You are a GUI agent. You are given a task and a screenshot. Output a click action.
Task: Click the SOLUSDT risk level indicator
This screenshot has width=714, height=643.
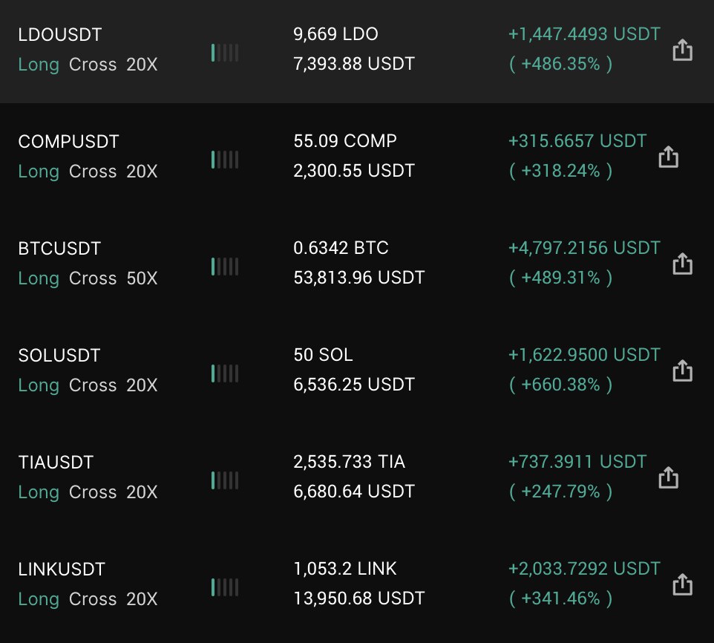pyautogui.click(x=225, y=373)
